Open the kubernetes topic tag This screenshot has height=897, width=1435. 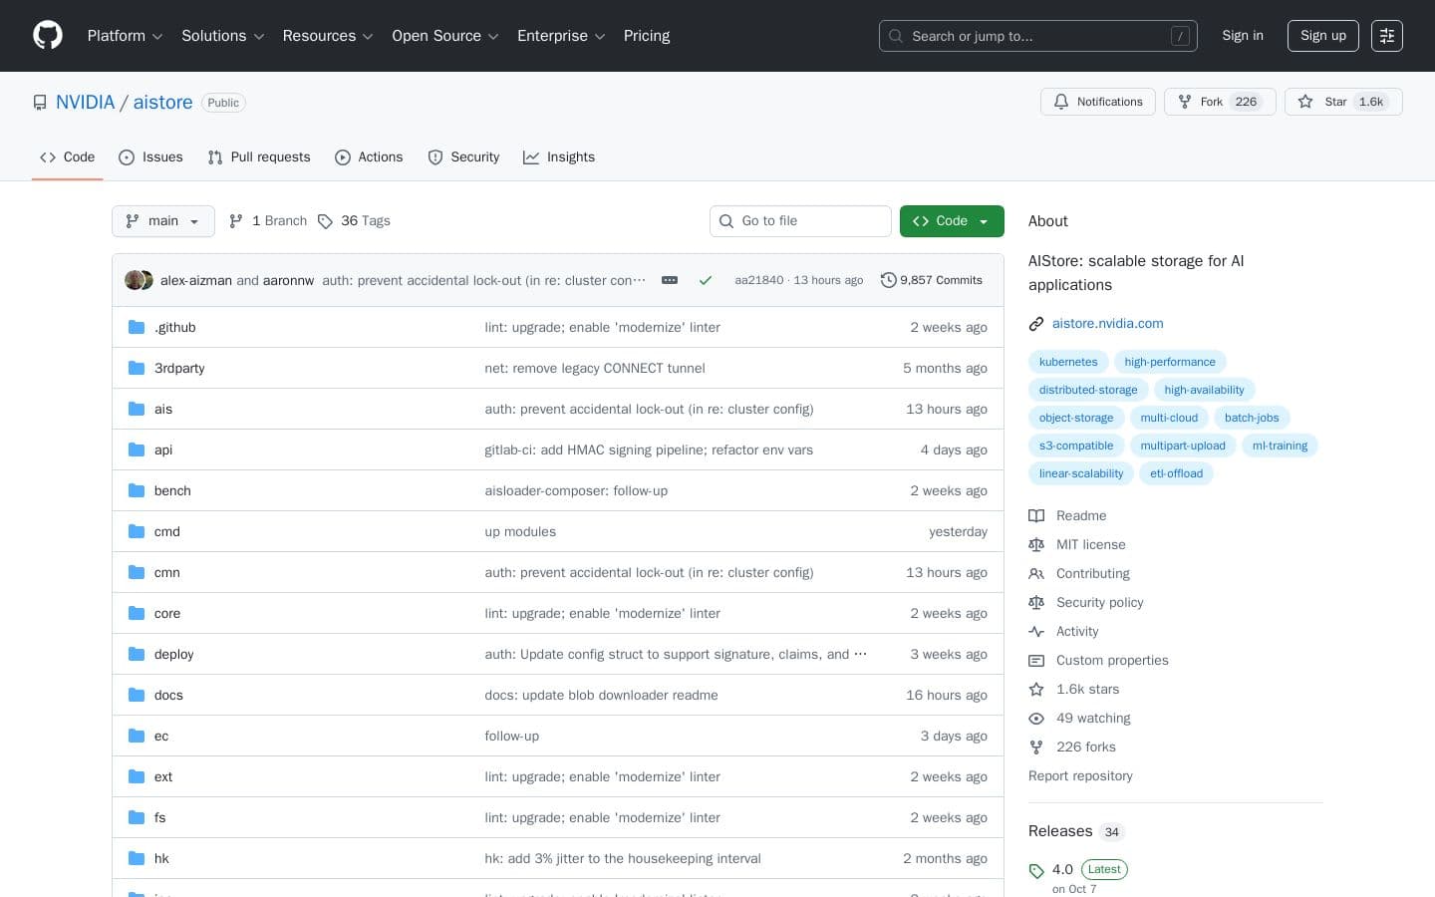(x=1068, y=362)
